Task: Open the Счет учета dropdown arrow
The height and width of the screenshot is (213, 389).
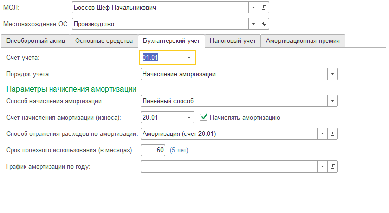Action: pos(190,57)
